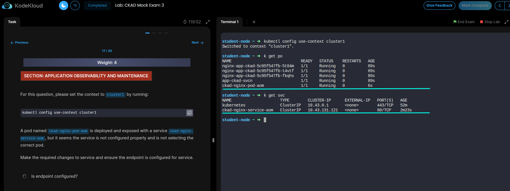Open the Give Feedback form
510x191 pixels.
click(x=439, y=5)
